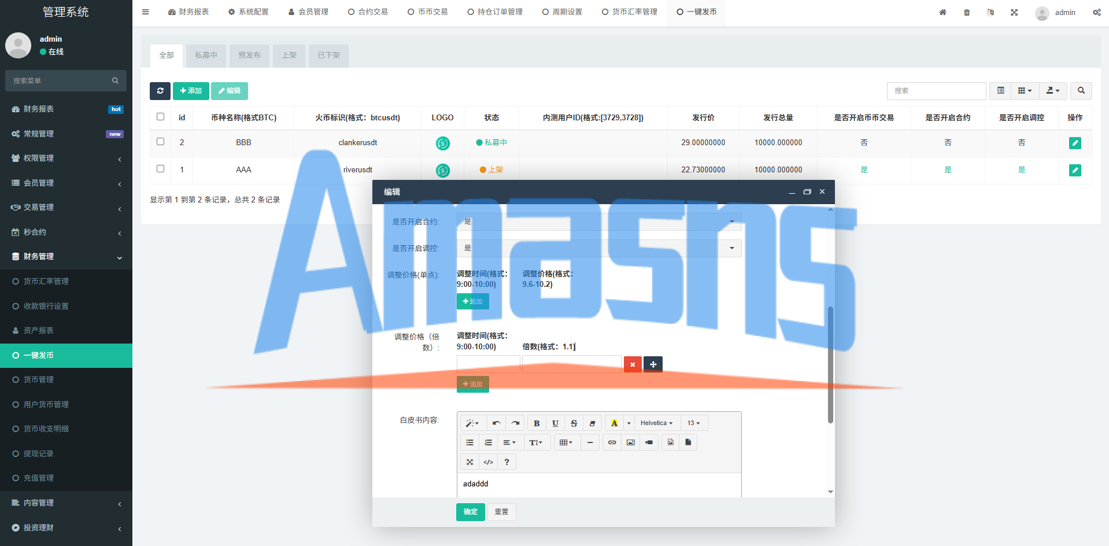Tick the checkbox for row id 2
This screenshot has height=546, width=1109.
click(x=160, y=142)
